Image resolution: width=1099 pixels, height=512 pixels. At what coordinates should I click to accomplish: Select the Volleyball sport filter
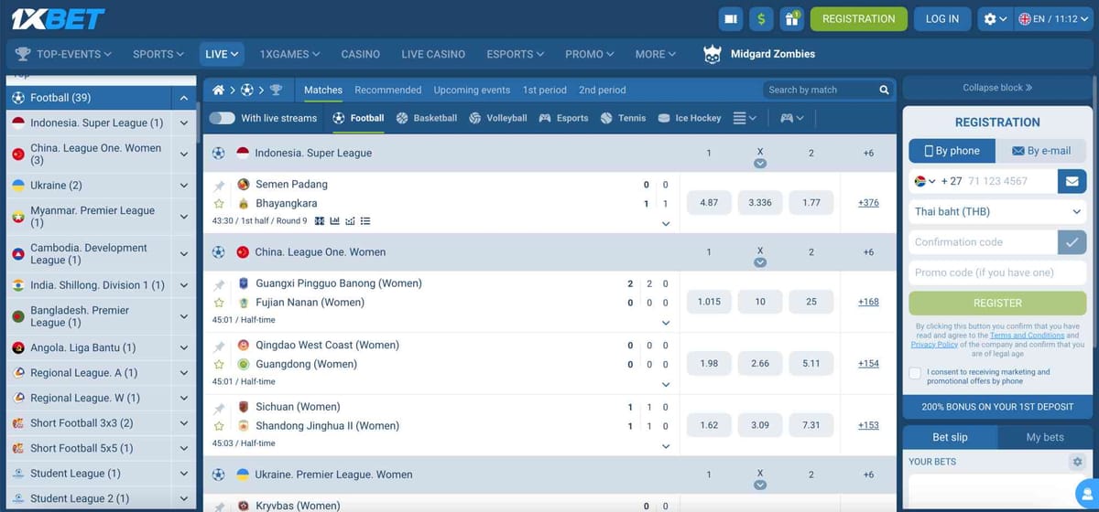coord(497,118)
